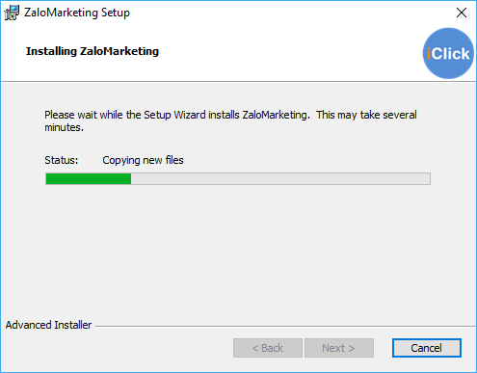477x373 pixels.
Task: Close the ZaloMarketing Setup window
Action: pos(462,13)
